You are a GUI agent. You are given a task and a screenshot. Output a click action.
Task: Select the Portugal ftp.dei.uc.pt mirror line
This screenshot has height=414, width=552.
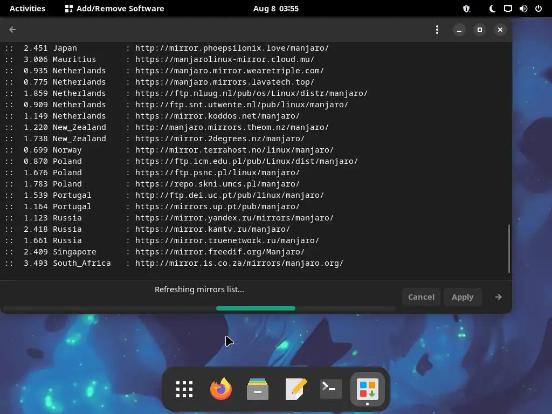coord(165,195)
